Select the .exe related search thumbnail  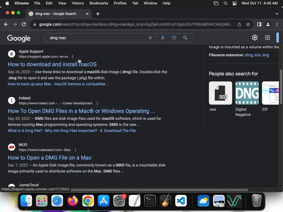click(220, 93)
